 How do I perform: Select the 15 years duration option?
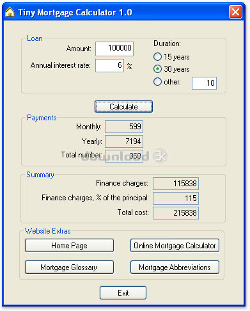click(x=157, y=57)
